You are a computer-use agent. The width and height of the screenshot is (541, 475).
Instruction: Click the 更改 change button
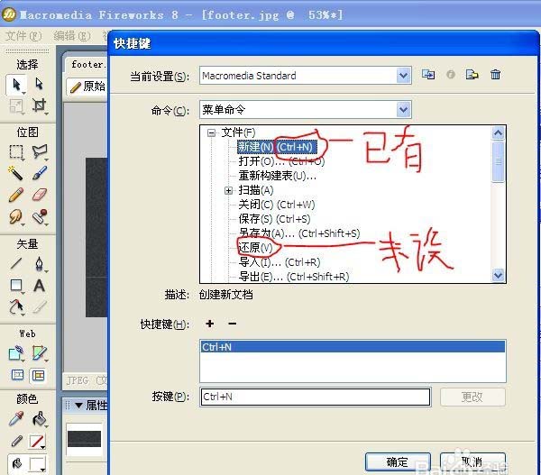472,397
